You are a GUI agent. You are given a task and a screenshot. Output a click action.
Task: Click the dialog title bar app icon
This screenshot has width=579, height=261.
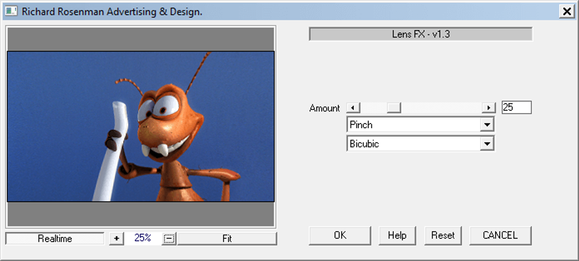(11, 11)
